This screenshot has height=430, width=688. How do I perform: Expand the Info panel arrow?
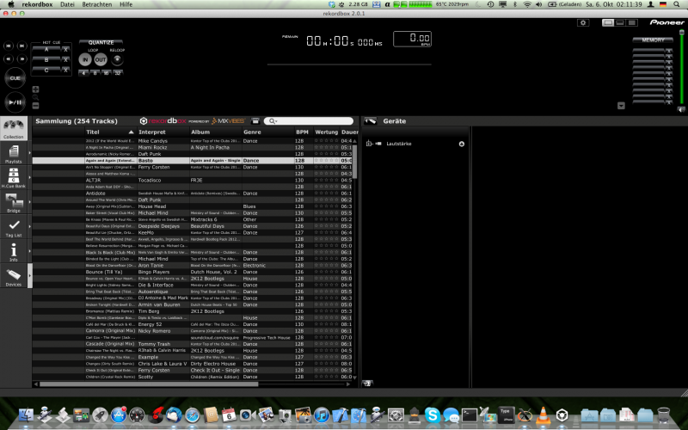tap(30, 251)
